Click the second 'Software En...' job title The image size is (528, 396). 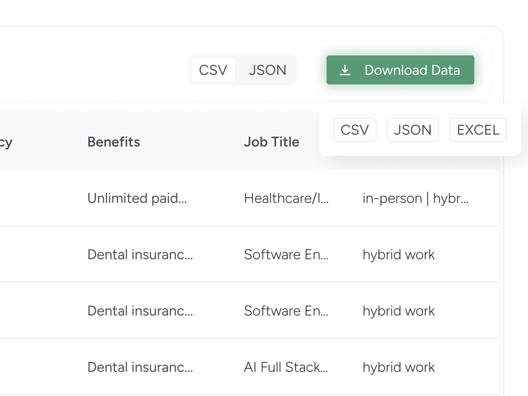click(x=286, y=311)
